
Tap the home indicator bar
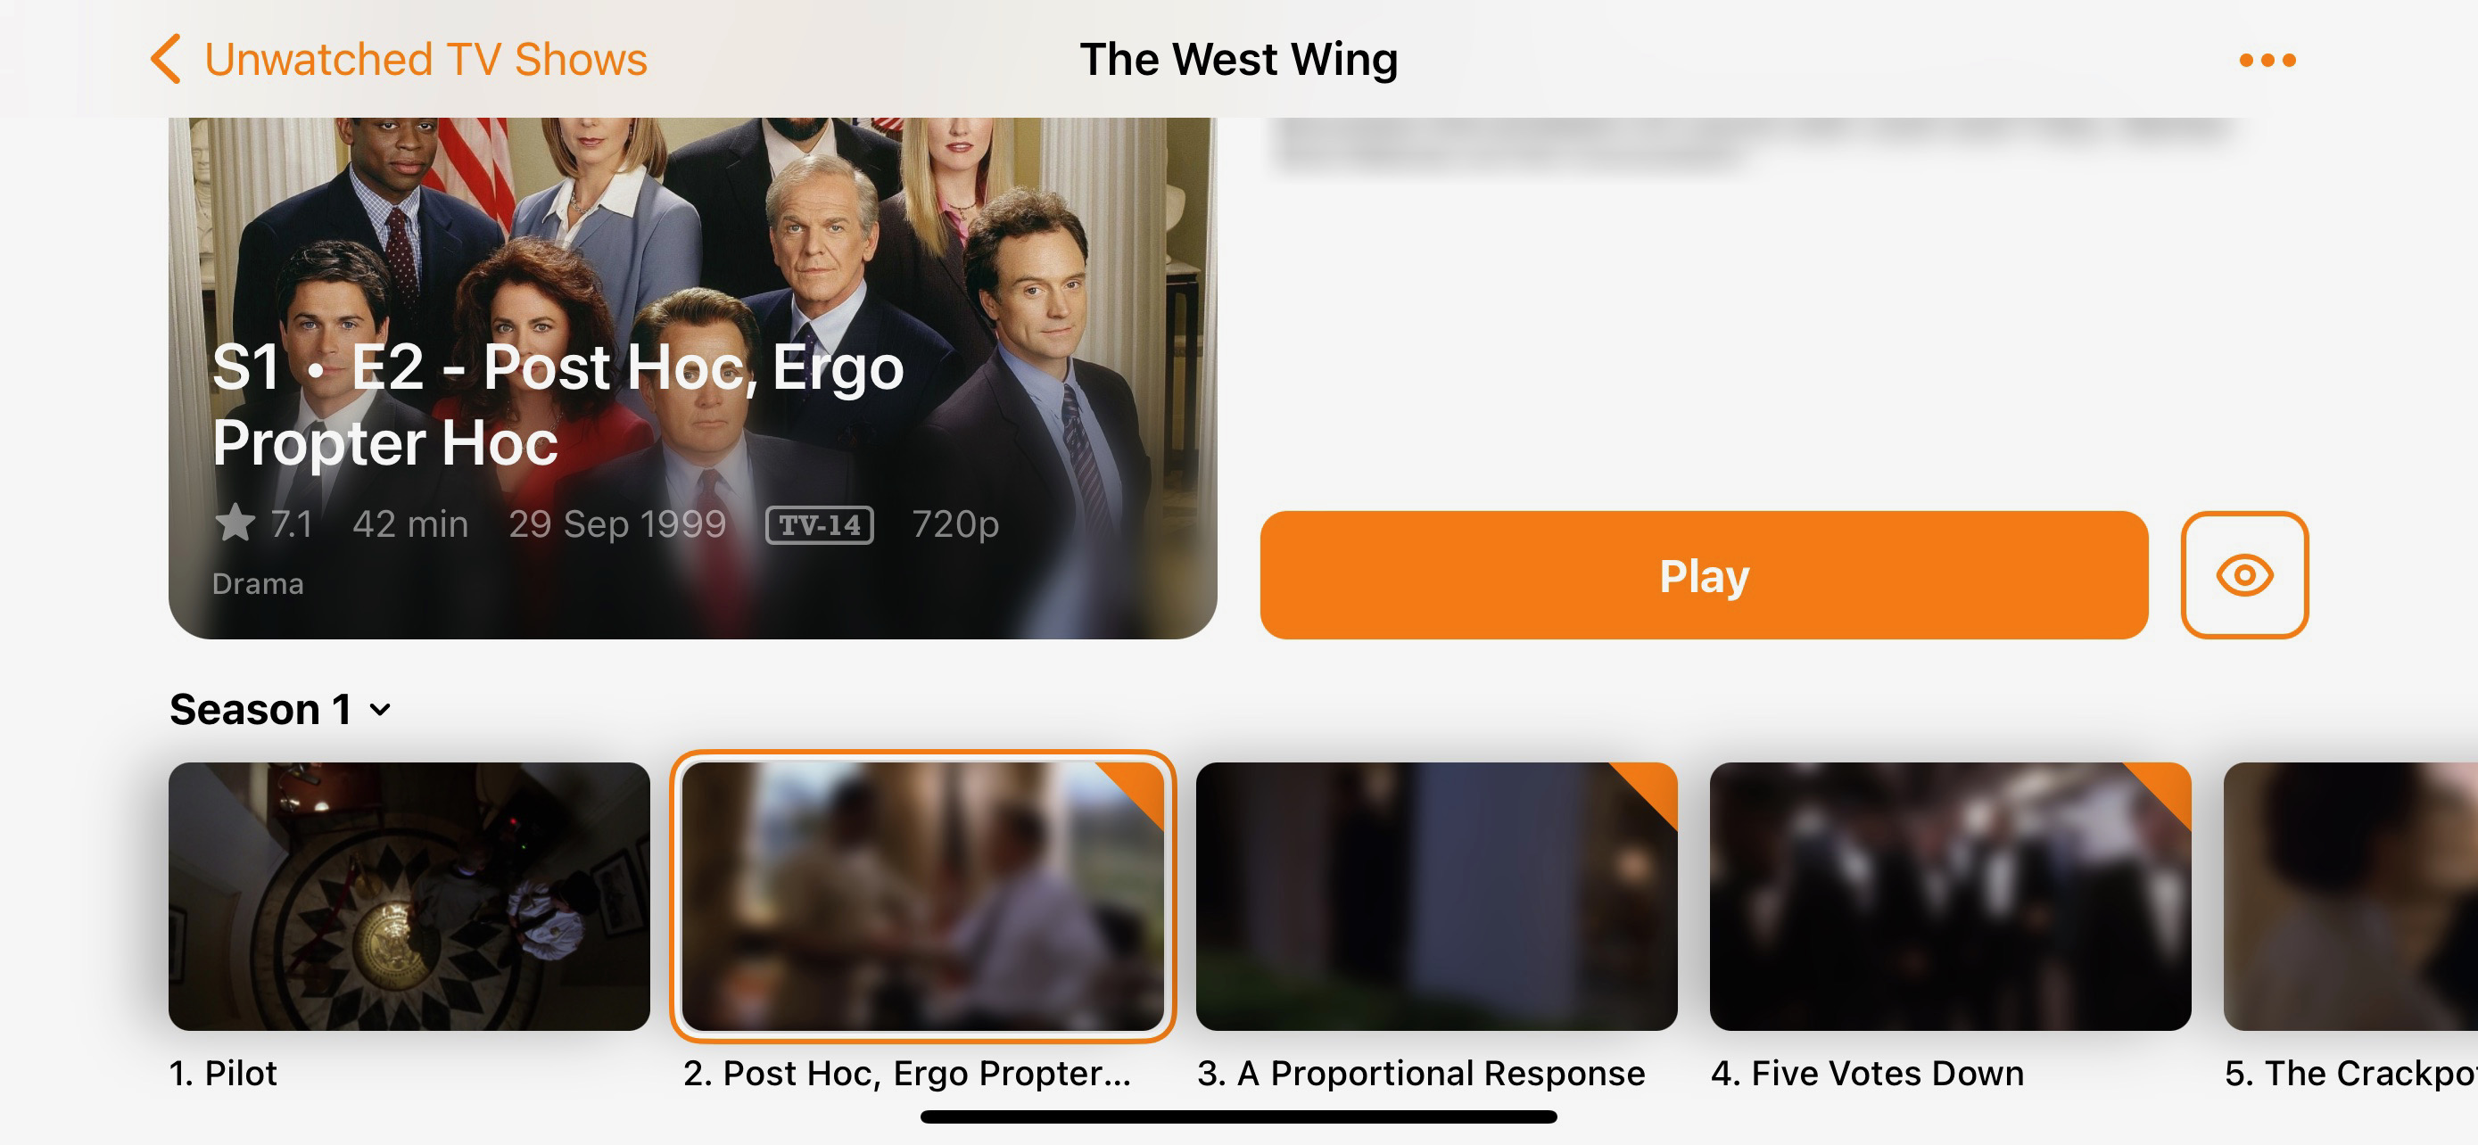click(x=1238, y=1117)
